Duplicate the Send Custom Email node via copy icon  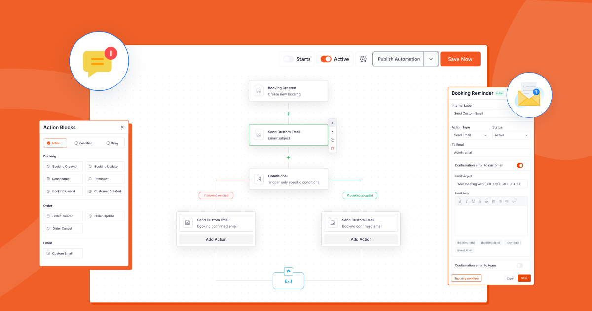pyautogui.click(x=333, y=140)
